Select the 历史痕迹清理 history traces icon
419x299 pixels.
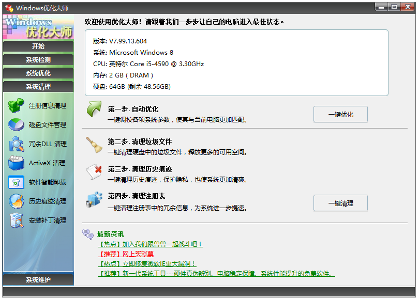(16, 201)
